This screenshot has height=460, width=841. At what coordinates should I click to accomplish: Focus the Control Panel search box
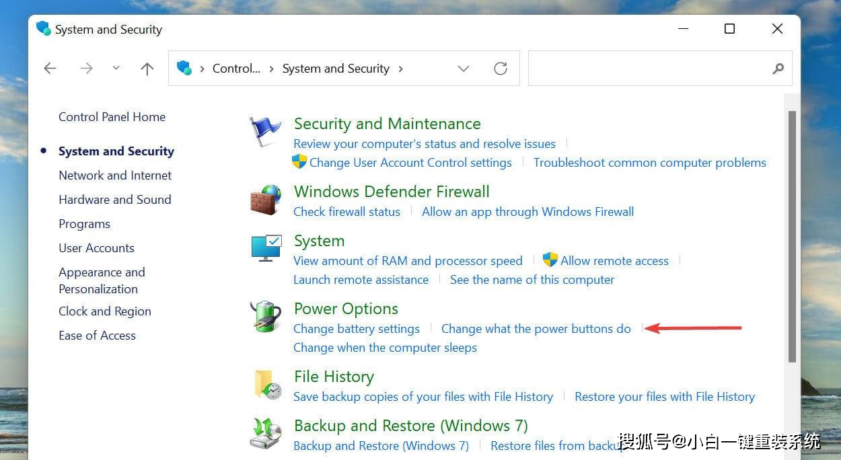(649, 69)
